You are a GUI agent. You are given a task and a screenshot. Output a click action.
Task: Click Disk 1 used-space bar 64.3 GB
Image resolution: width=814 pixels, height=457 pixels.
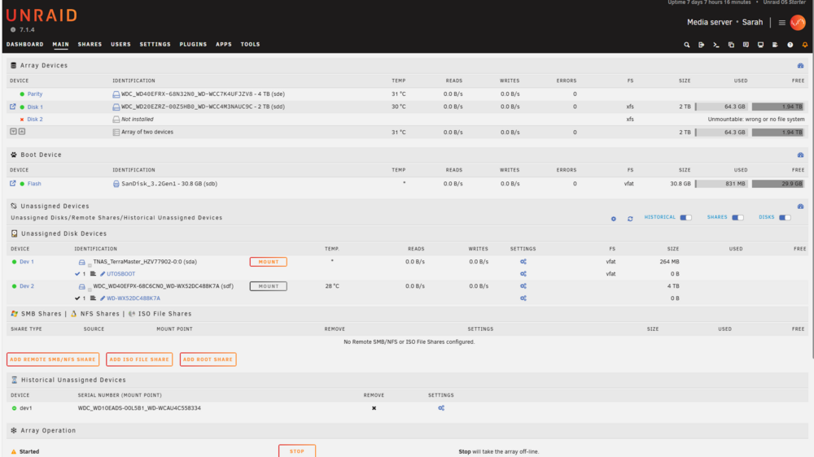click(x=721, y=107)
